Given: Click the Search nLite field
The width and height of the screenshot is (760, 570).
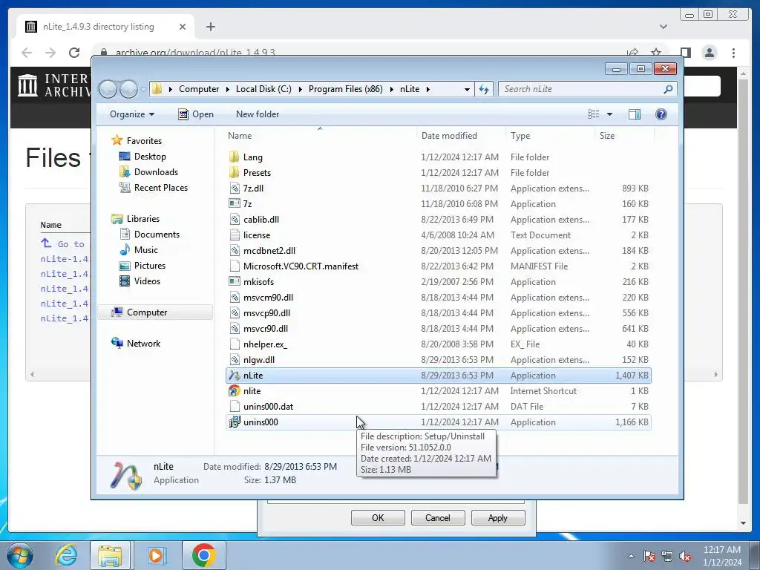Looking at the screenshot, I should pyautogui.click(x=582, y=89).
